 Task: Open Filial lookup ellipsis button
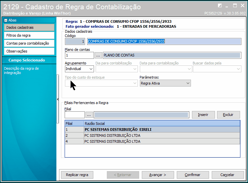coord(89,115)
